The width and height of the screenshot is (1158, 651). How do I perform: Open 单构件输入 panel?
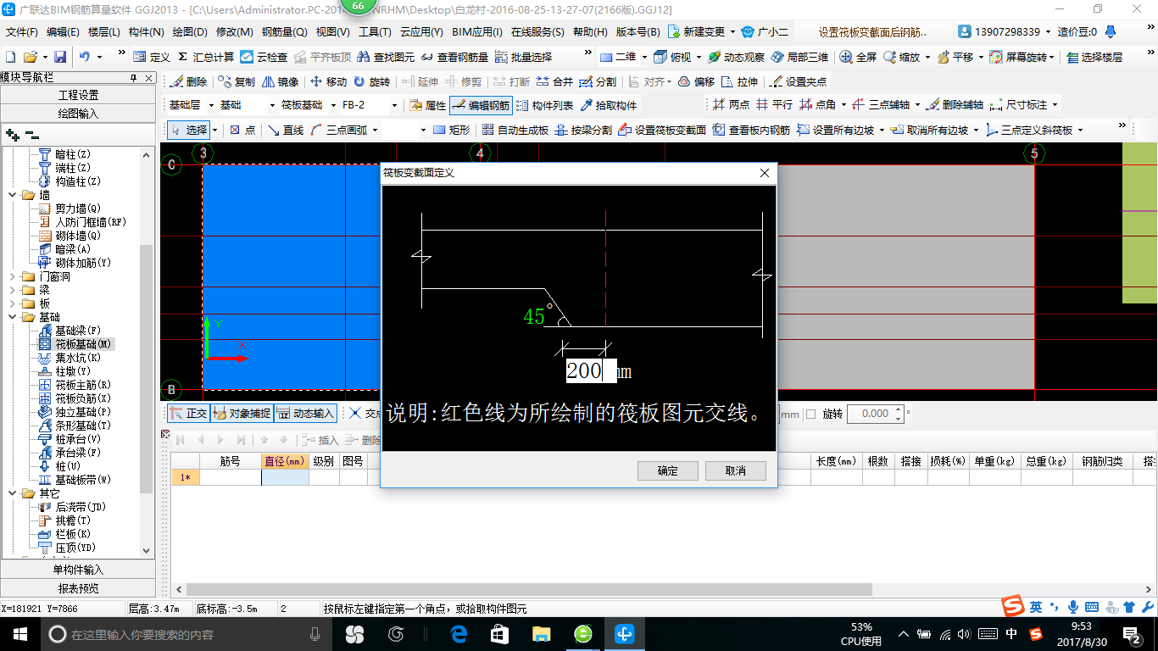click(78, 570)
